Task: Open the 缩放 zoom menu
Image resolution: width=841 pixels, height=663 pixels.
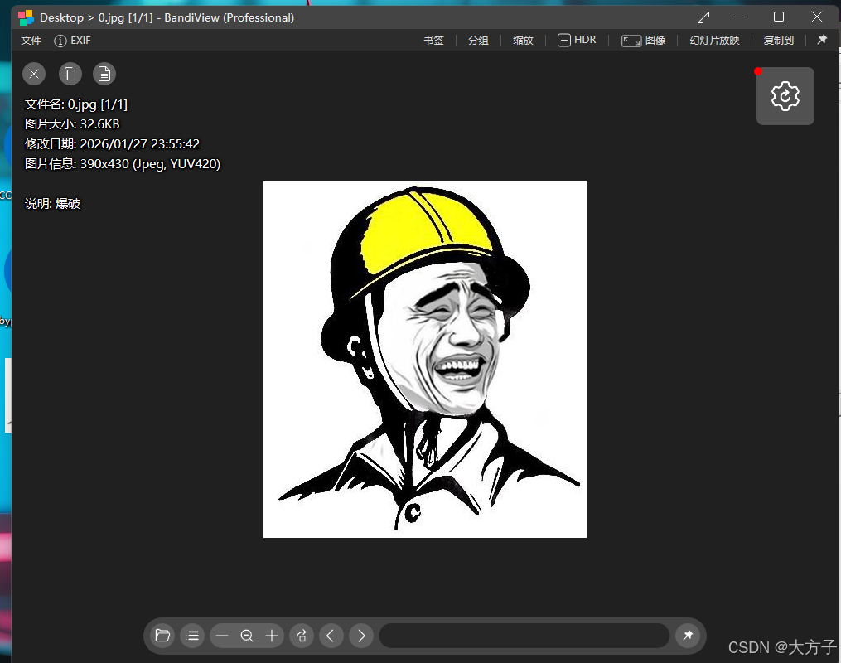Action: tap(523, 41)
